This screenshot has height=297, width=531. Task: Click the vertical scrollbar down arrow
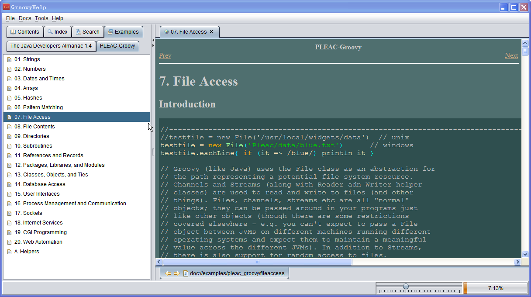coord(525,254)
